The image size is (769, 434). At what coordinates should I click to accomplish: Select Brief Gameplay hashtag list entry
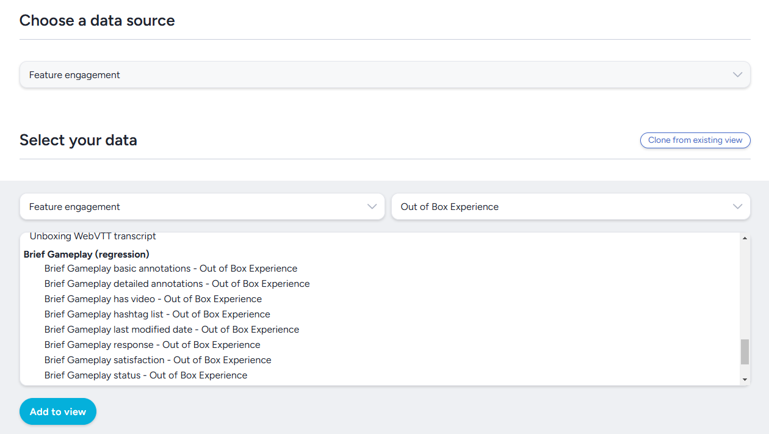point(157,314)
